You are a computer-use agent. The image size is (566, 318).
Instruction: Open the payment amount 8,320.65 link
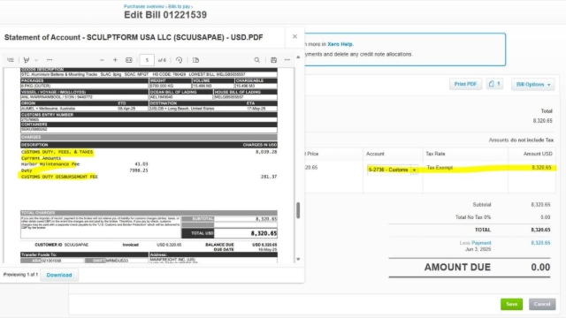pos(540,243)
